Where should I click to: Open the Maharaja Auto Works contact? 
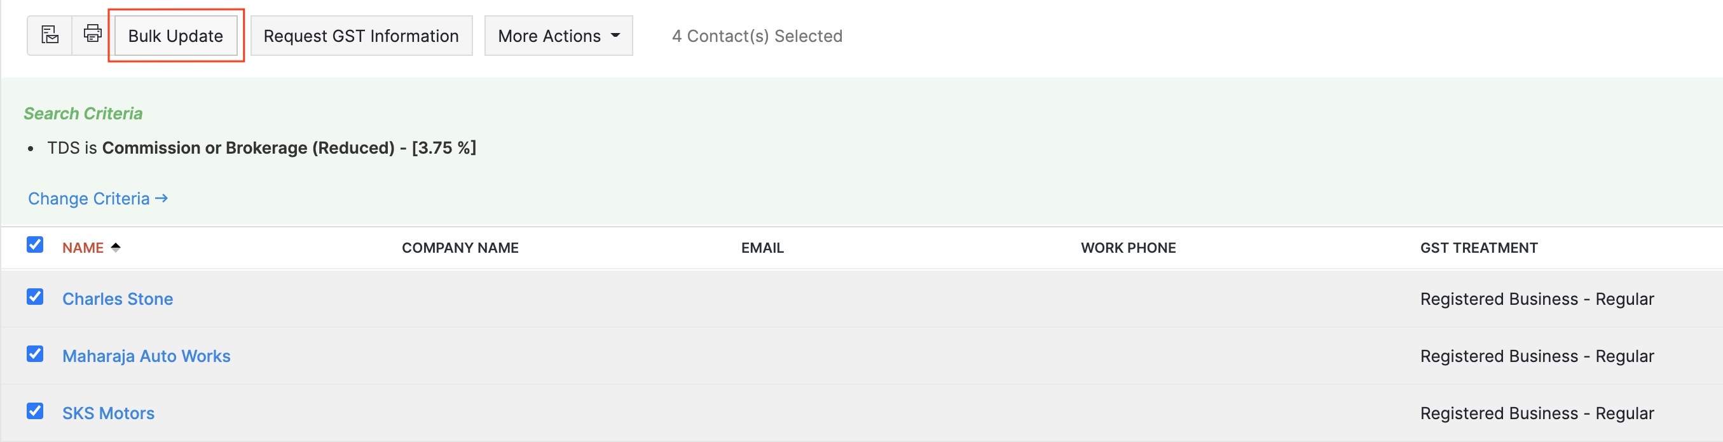click(146, 356)
